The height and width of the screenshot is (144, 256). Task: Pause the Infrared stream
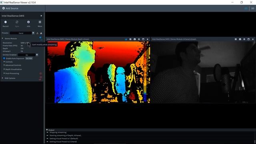coord(236,39)
